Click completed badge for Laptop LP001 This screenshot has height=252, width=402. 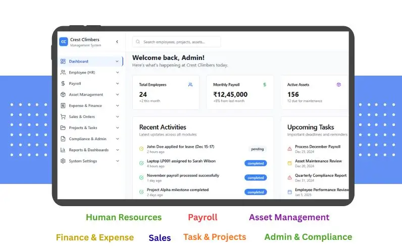click(256, 163)
